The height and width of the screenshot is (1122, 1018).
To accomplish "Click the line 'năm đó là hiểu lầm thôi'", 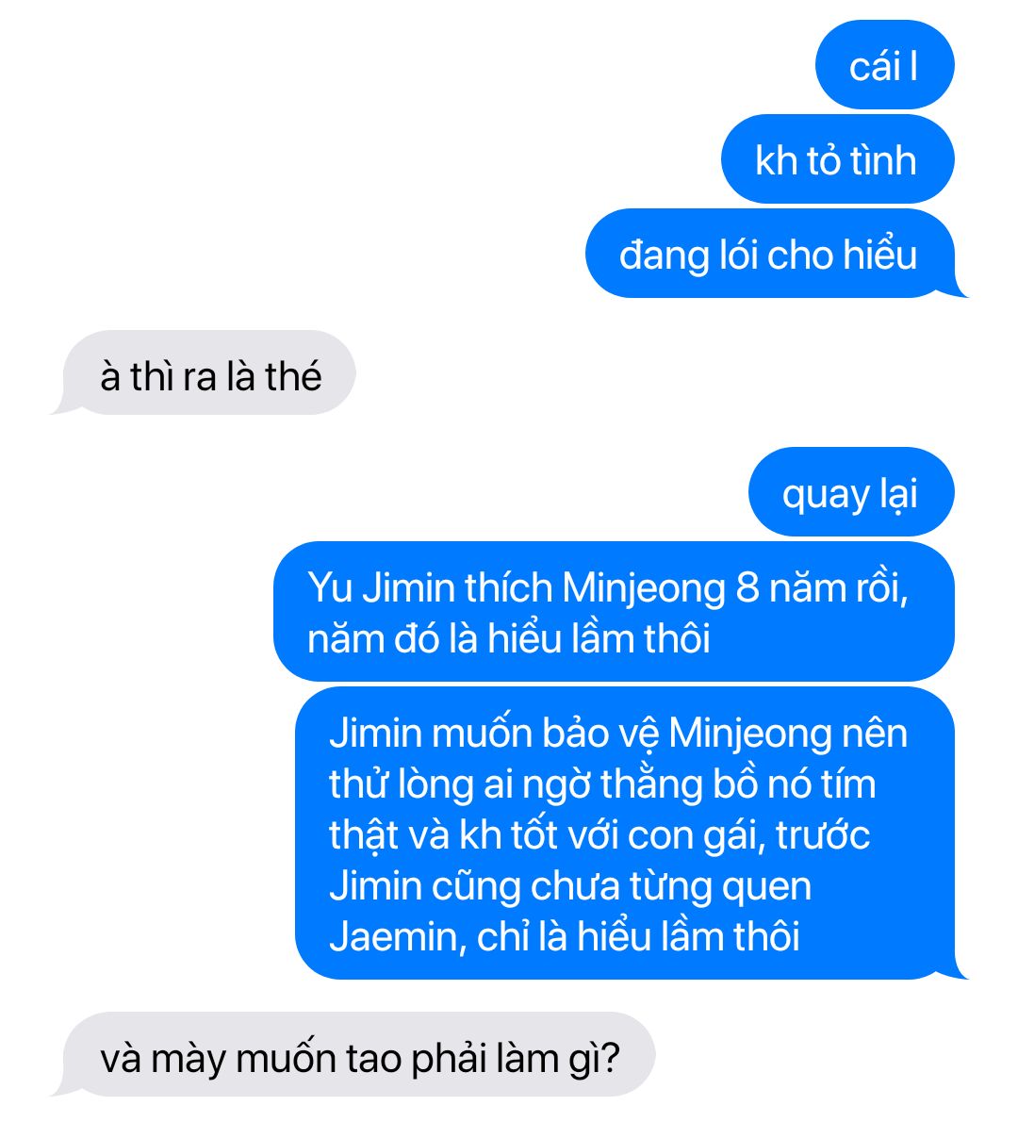I will [x=509, y=638].
